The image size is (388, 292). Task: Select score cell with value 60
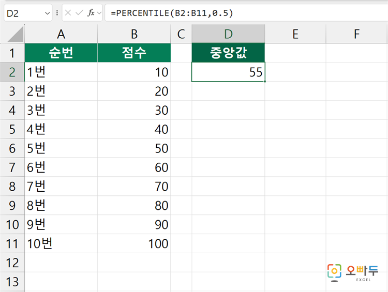click(134, 167)
